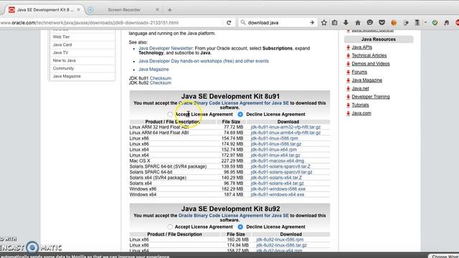
Task: Open Java APIs in Java Resources
Action: pos(361,47)
